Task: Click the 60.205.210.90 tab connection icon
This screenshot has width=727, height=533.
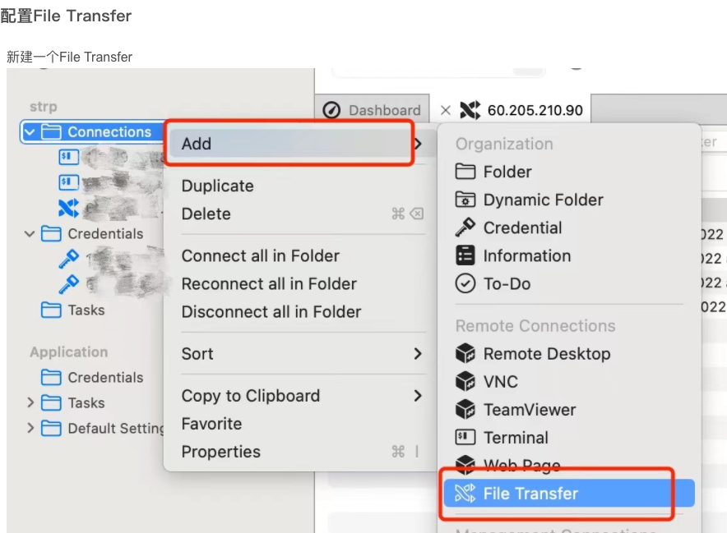Action: tap(470, 110)
